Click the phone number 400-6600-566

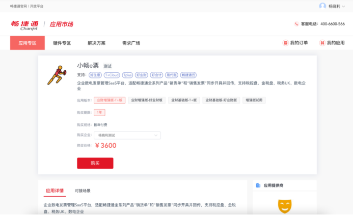pos(333,24)
